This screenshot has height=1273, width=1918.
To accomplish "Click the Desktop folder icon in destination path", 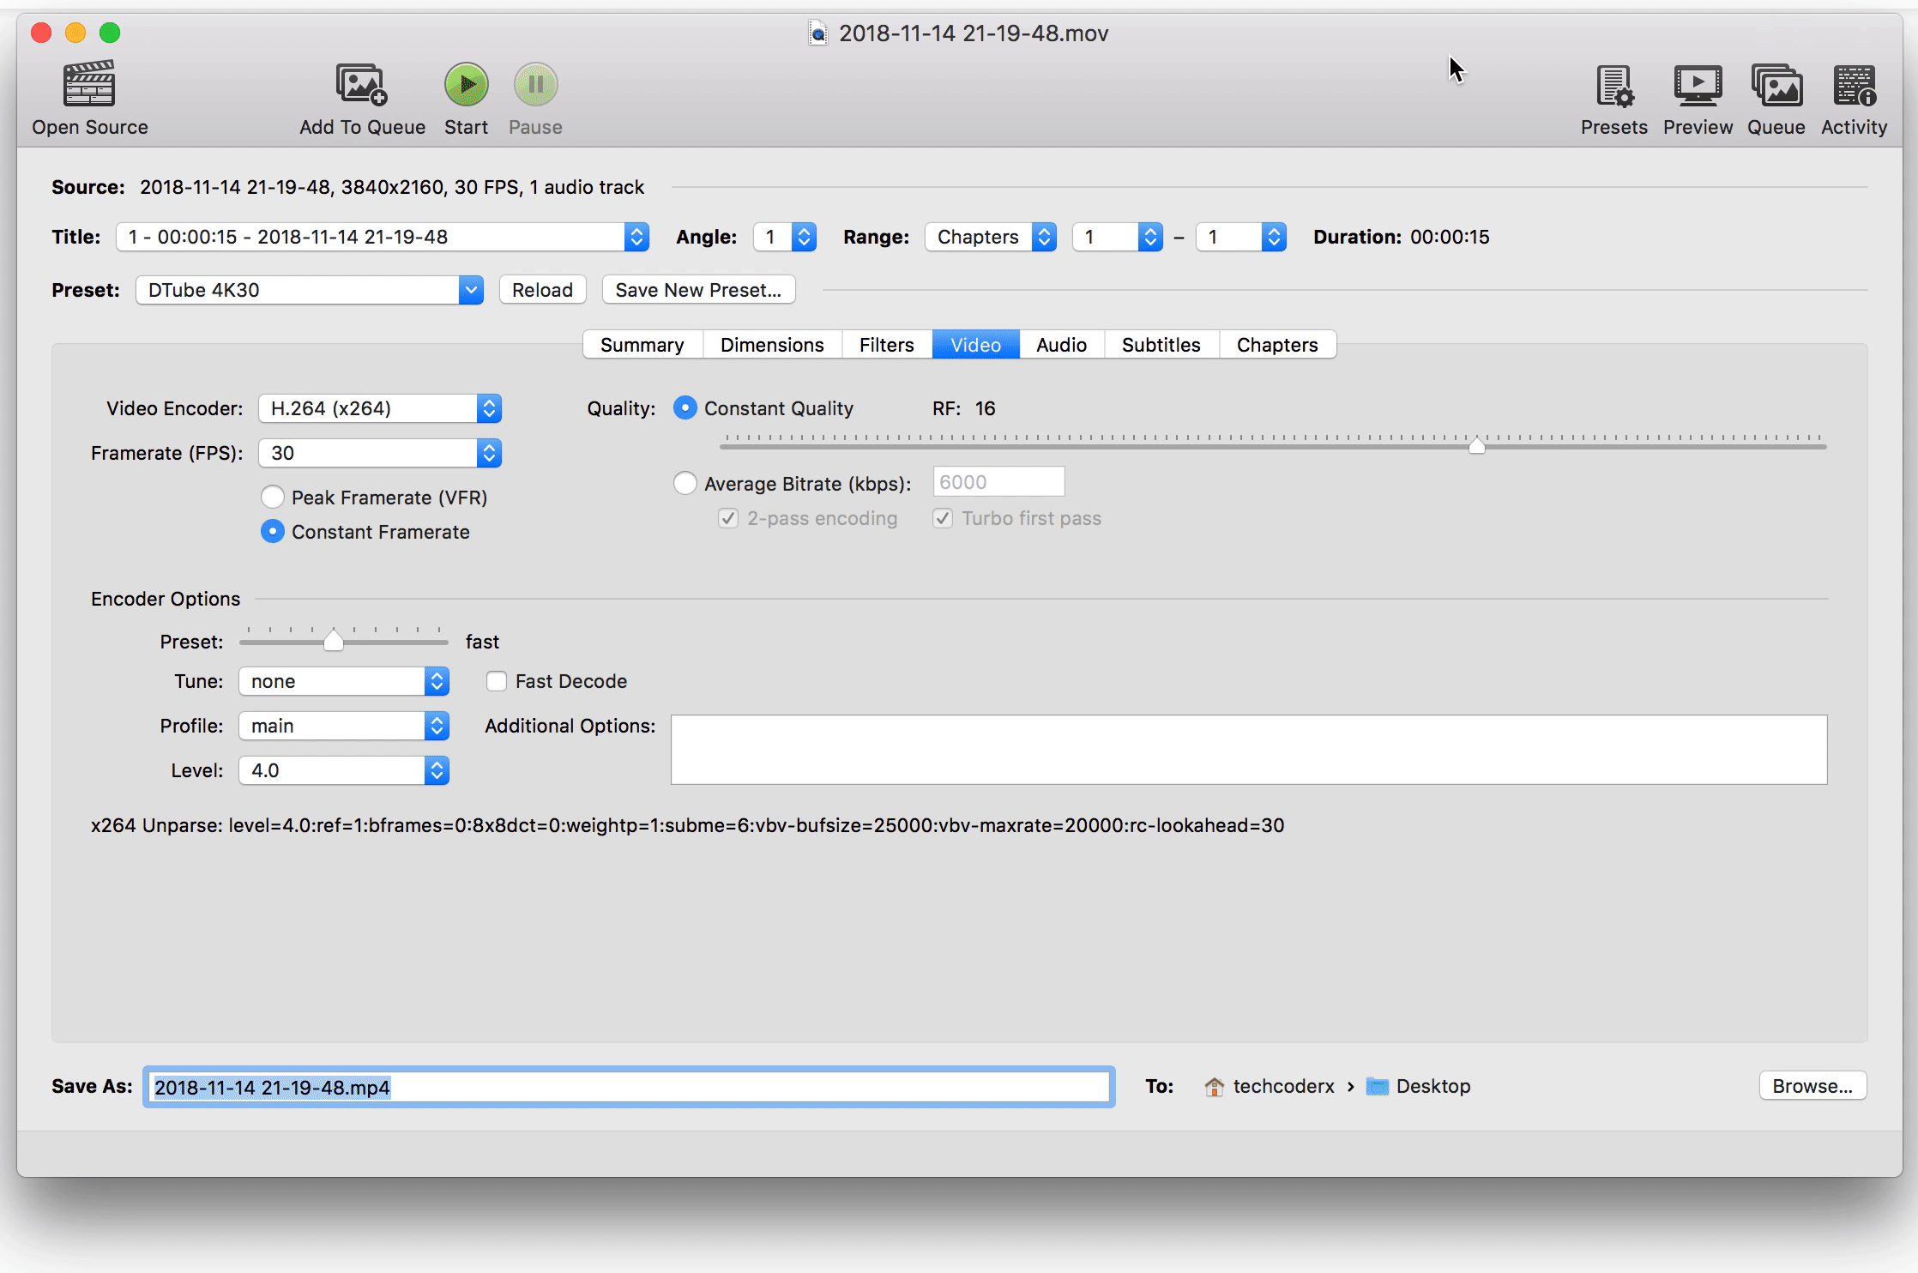I will [1377, 1086].
